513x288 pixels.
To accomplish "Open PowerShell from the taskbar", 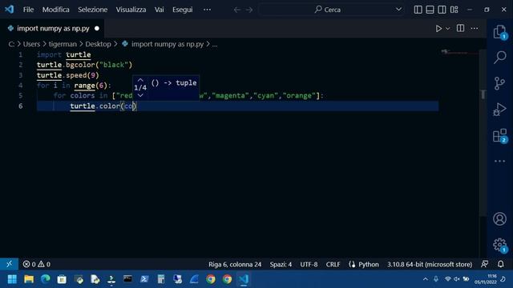I will 144,279.
